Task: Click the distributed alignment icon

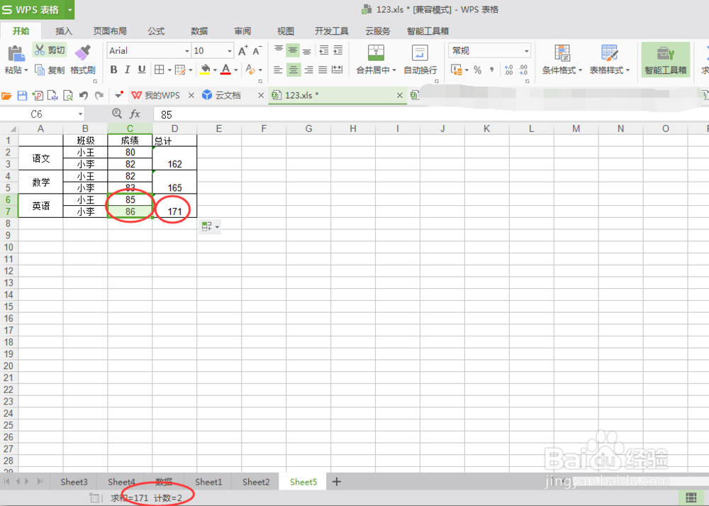Action: [337, 70]
